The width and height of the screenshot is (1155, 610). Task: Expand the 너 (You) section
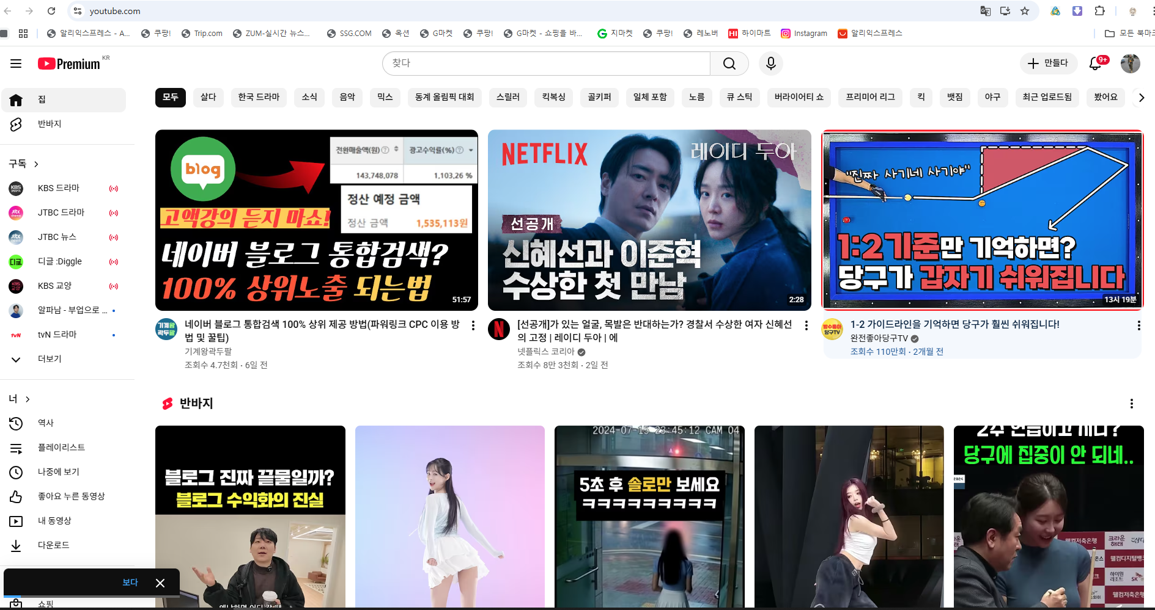19,399
